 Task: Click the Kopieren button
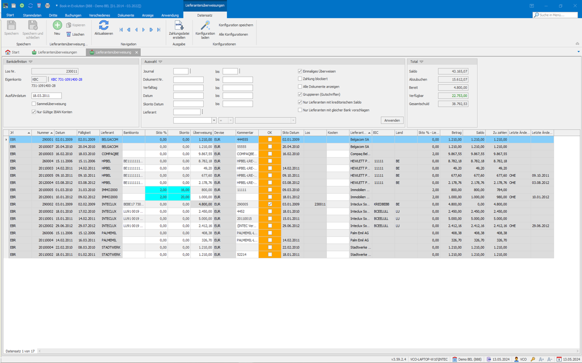pos(76,25)
